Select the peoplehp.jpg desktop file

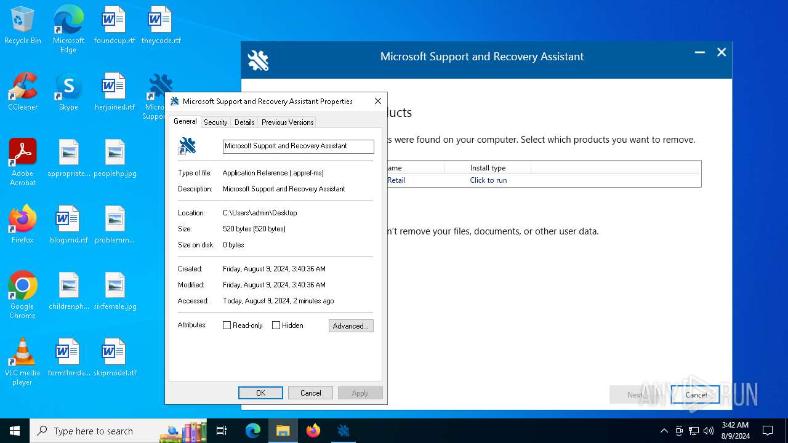coord(115,159)
